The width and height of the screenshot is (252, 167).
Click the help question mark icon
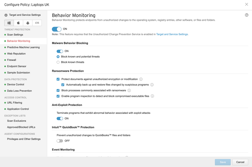point(247,15)
